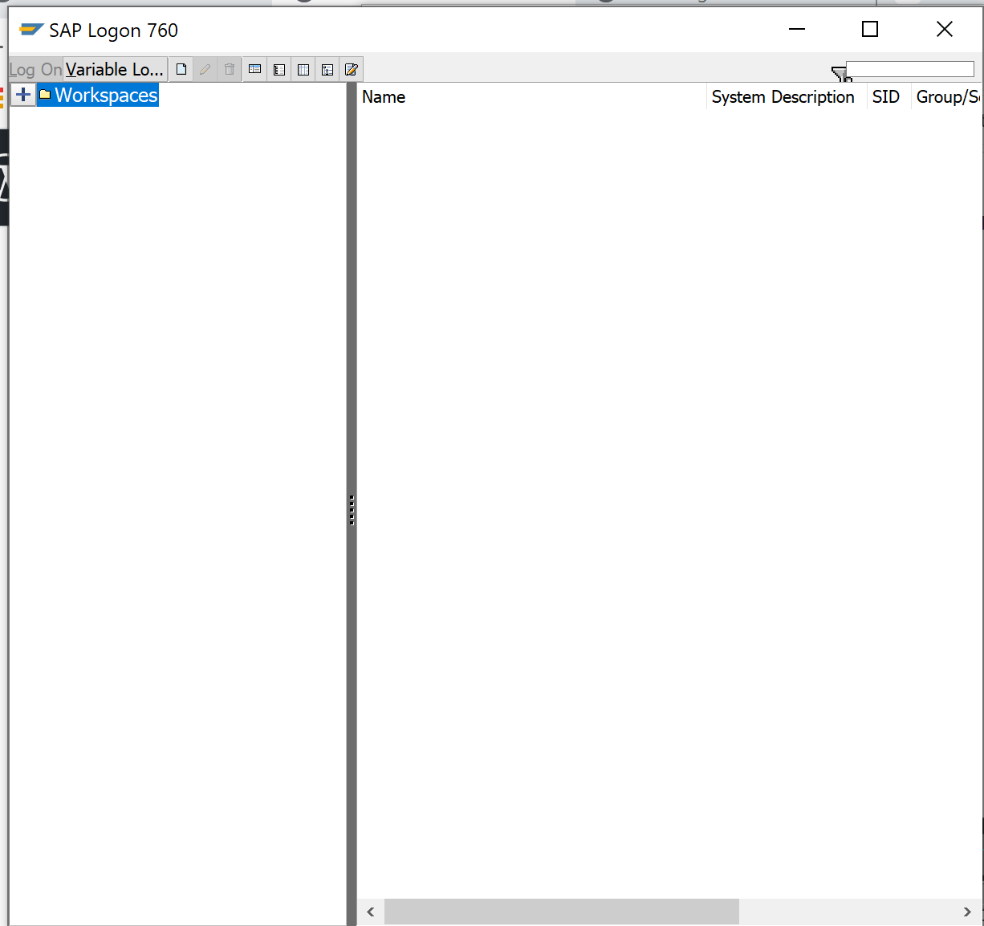Click the New connection entry page icon

(x=181, y=70)
